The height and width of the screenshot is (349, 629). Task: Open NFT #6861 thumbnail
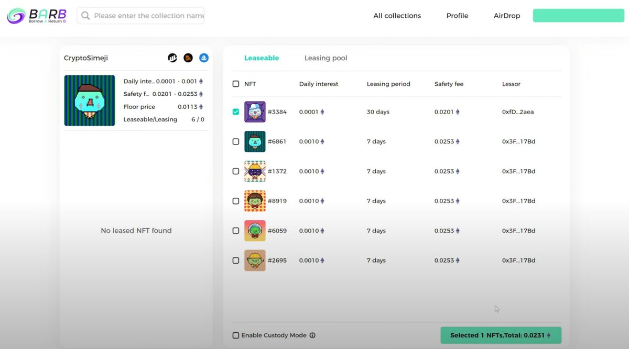tap(255, 142)
